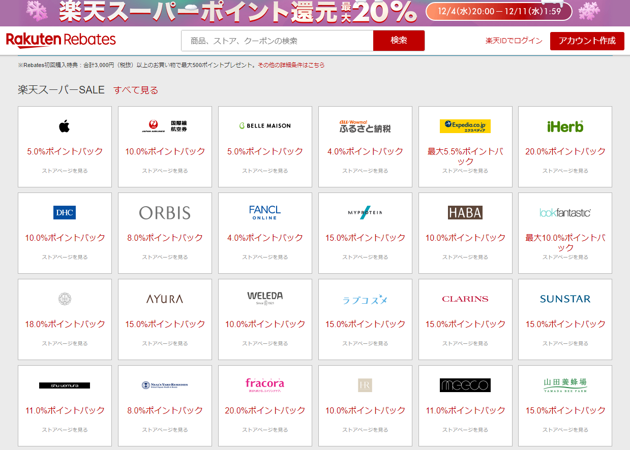Open the SUNSTAR logo

[x=565, y=299]
